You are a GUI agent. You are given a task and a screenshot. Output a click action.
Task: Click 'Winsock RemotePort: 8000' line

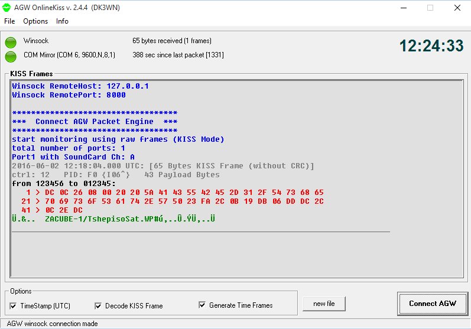click(69, 95)
